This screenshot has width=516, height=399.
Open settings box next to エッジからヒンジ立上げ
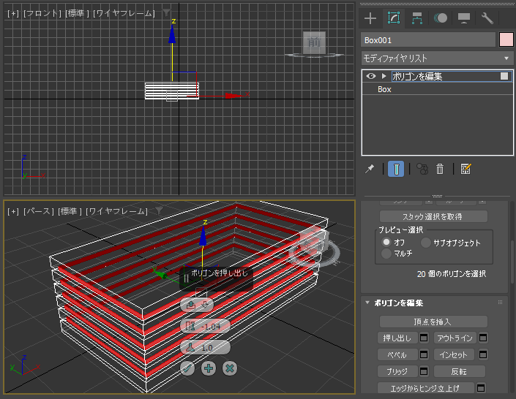pos(481,388)
